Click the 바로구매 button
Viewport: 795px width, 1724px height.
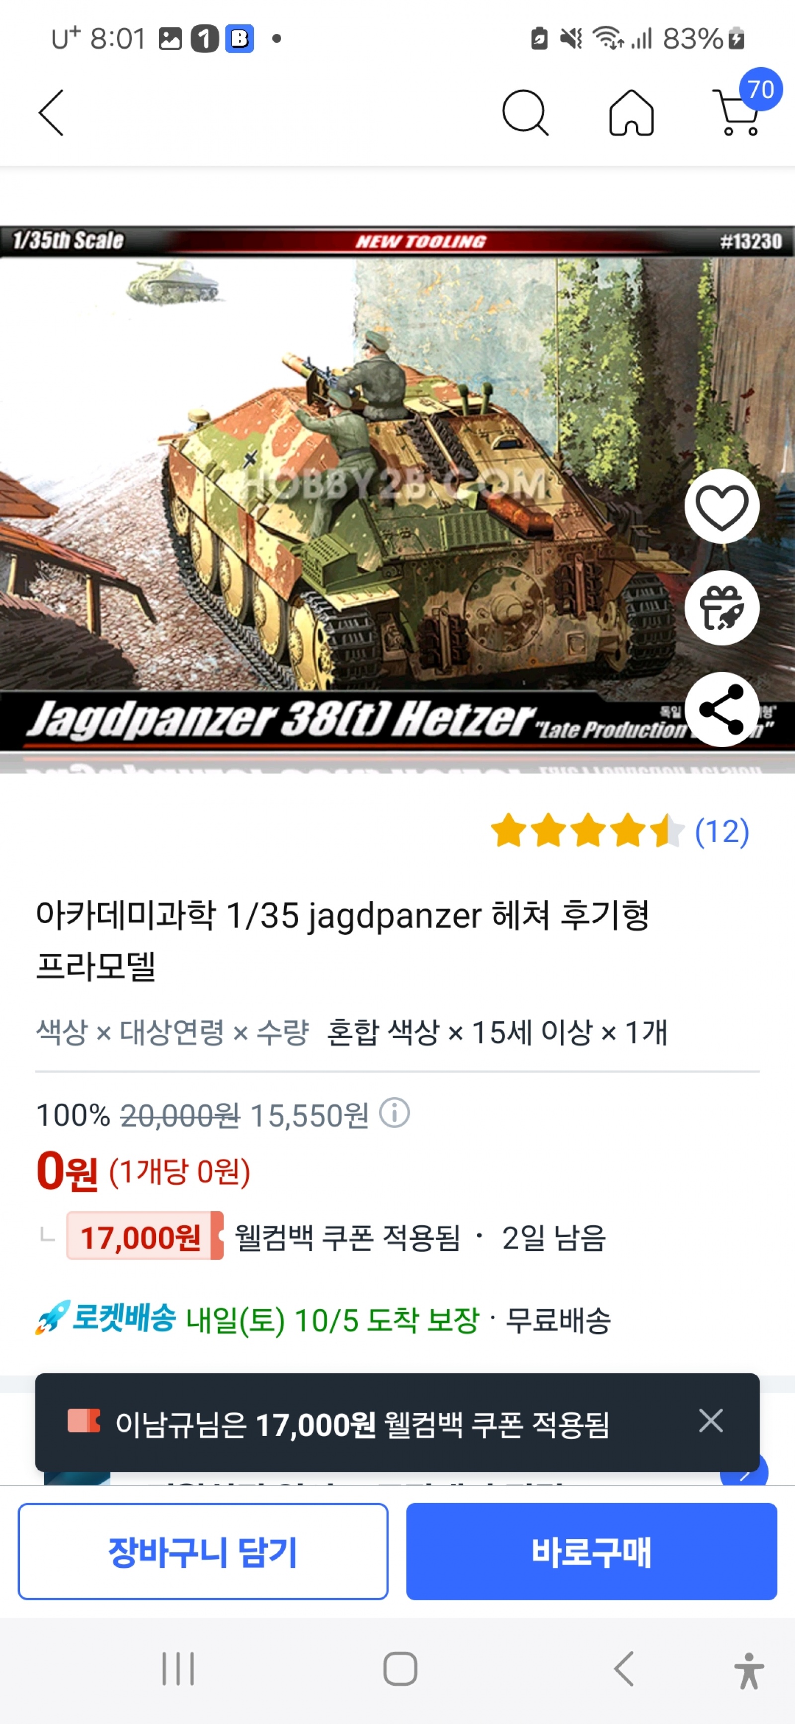(591, 1551)
